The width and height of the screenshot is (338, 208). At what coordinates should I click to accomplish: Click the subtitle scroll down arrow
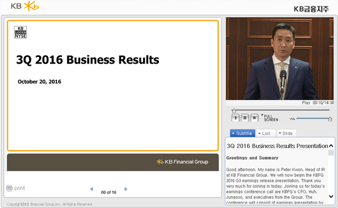331,196
